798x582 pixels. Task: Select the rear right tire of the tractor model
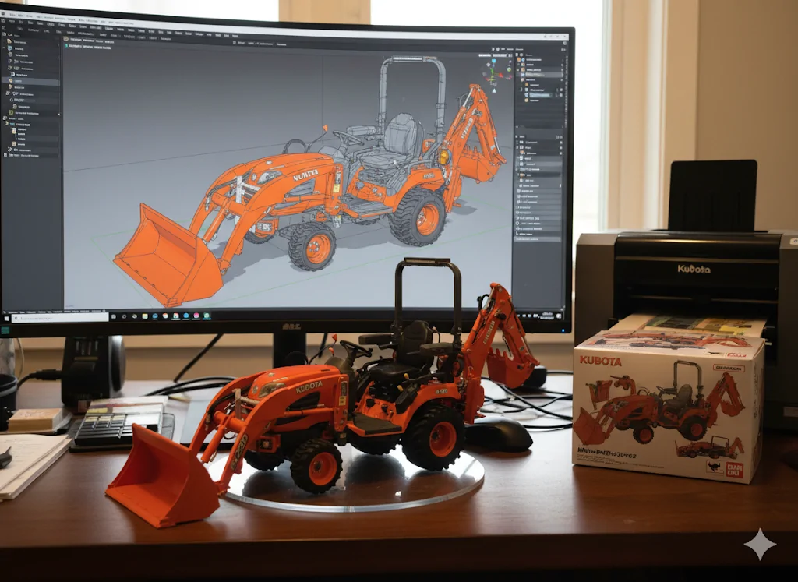[418, 217]
